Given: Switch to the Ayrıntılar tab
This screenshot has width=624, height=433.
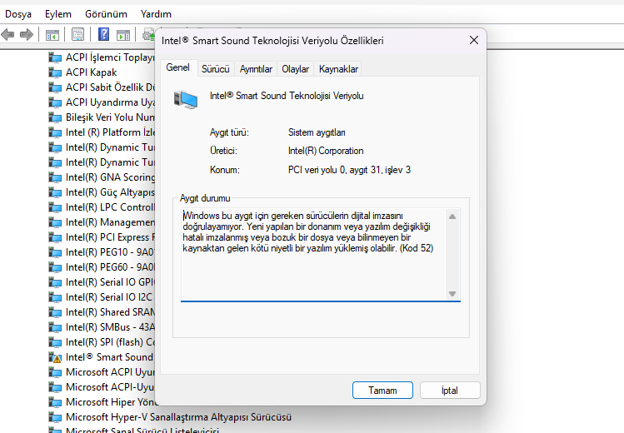Looking at the screenshot, I should point(256,69).
